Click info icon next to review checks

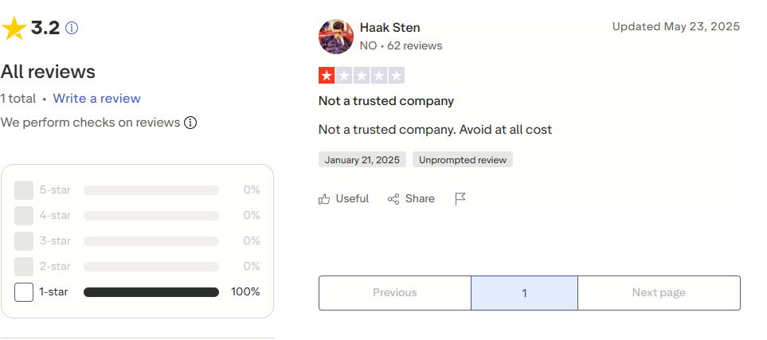[x=190, y=123]
